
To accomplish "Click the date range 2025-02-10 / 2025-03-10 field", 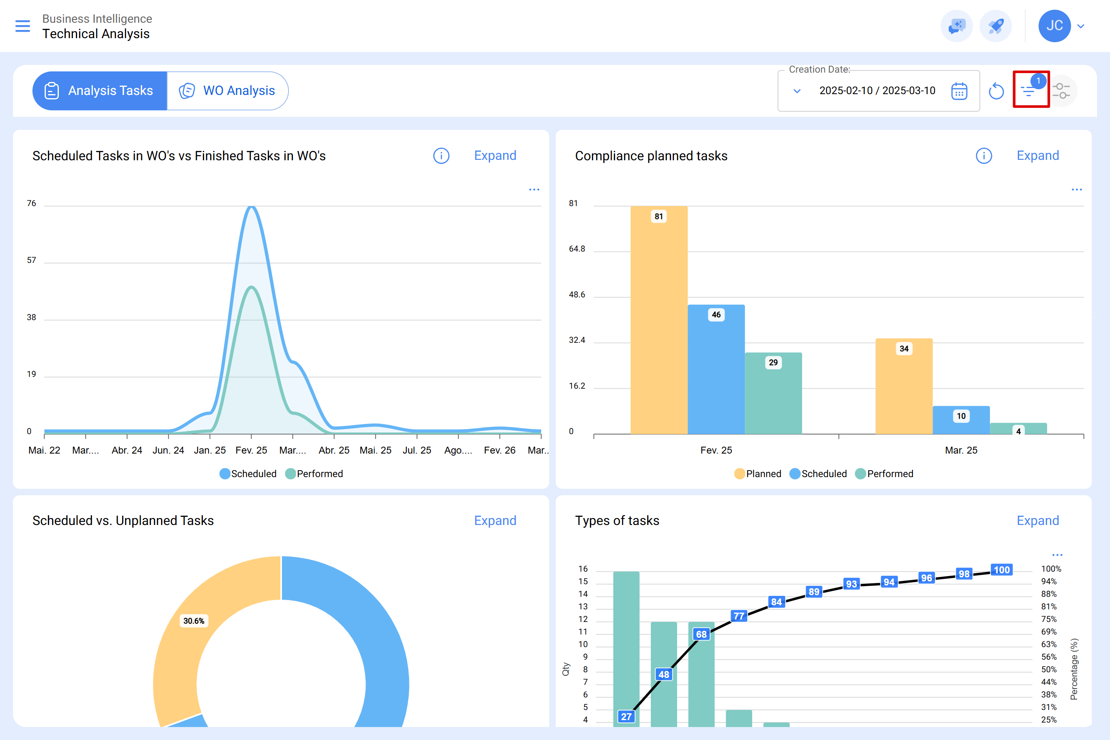I will (x=878, y=90).
